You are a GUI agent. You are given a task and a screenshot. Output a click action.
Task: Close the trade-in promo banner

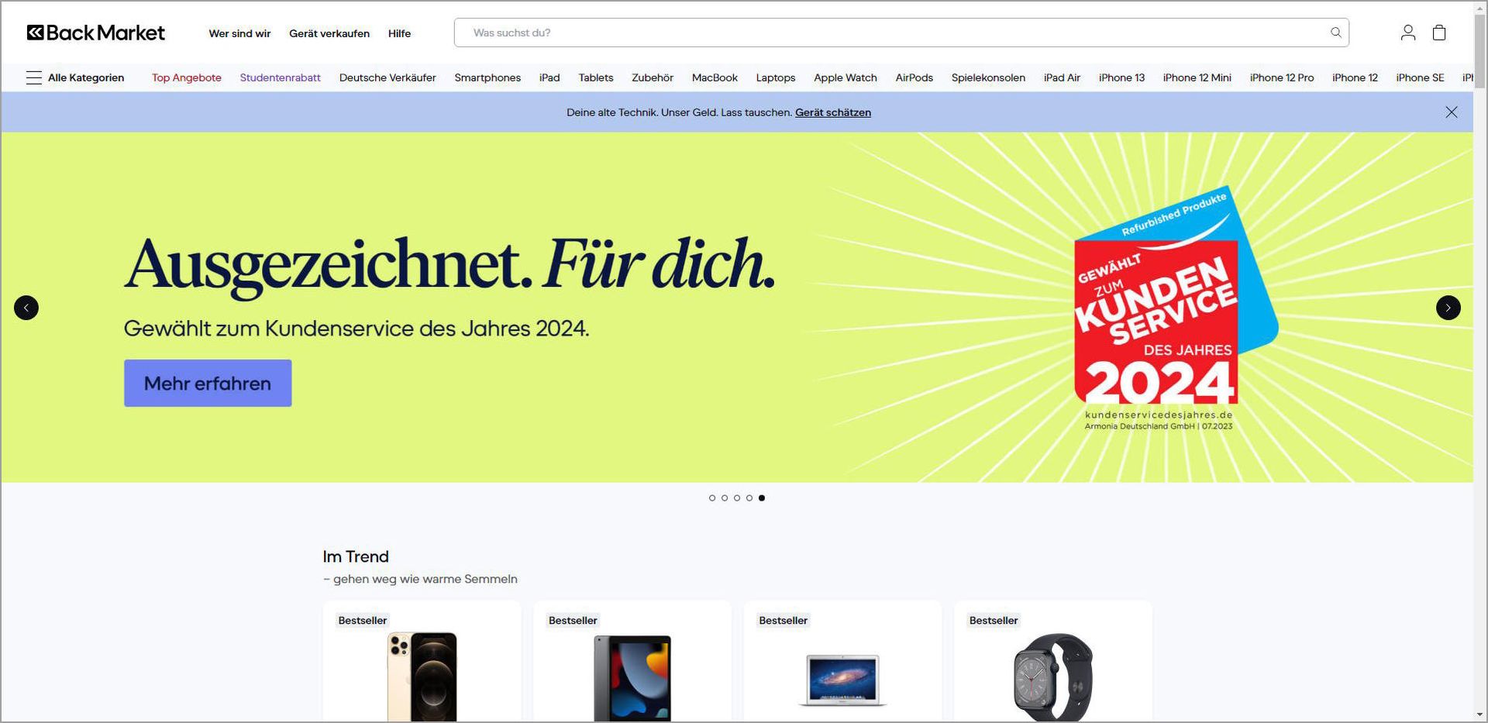point(1452,112)
